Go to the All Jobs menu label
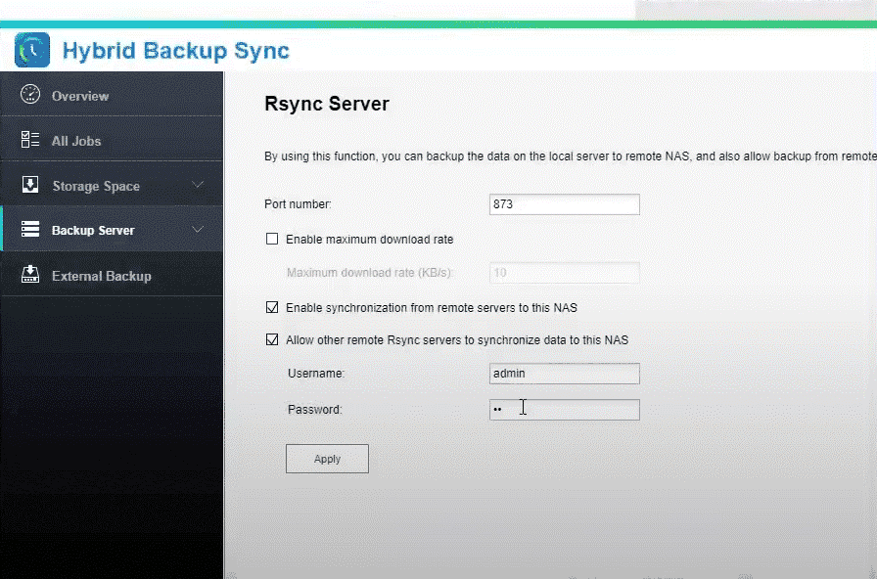The width and height of the screenshot is (877, 579). click(x=76, y=141)
